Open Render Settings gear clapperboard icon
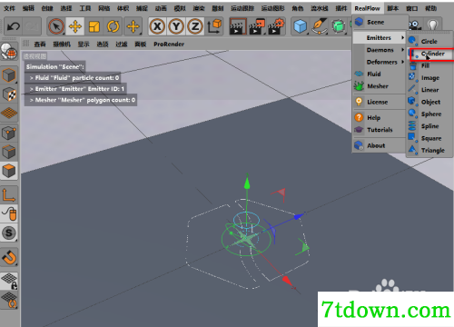The height and width of the screenshot is (327, 454). tap(276, 26)
